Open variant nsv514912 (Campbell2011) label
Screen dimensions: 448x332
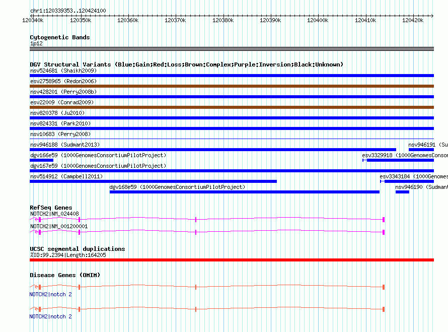pyautogui.click(x=66, y=176)
